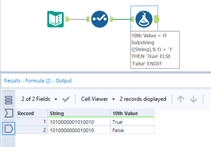
Task: Click the Select tool node
Action: [x=100, y=19]
